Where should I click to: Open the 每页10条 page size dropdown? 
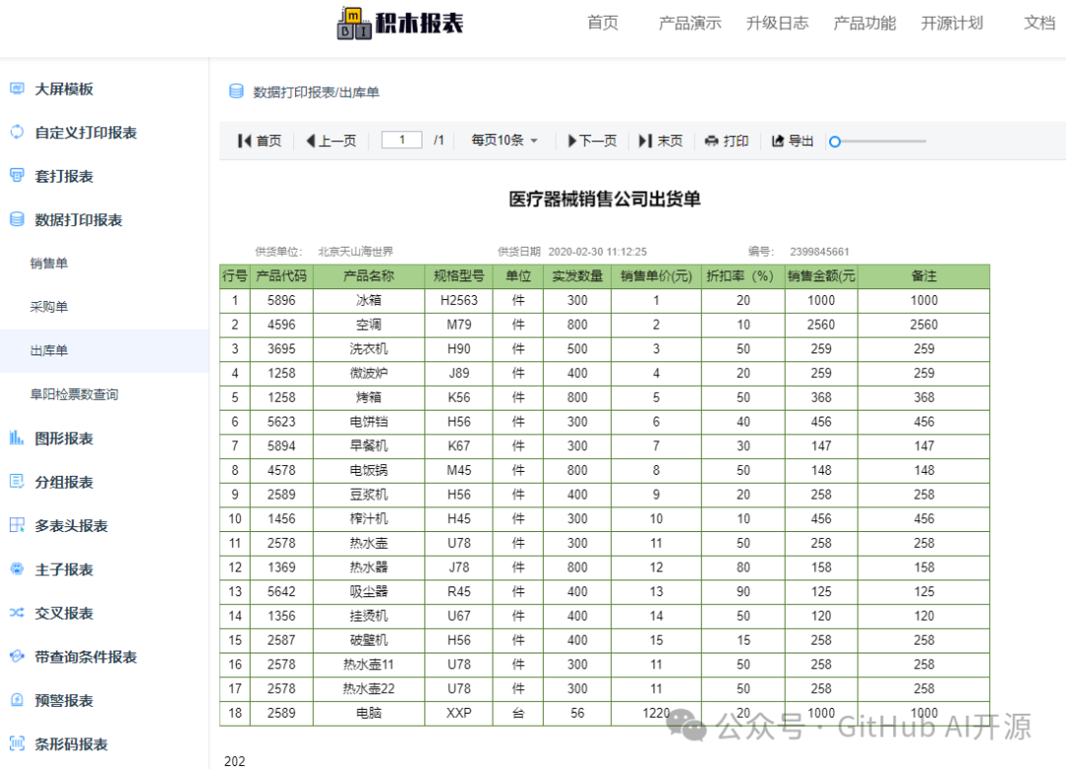[504, 140]
